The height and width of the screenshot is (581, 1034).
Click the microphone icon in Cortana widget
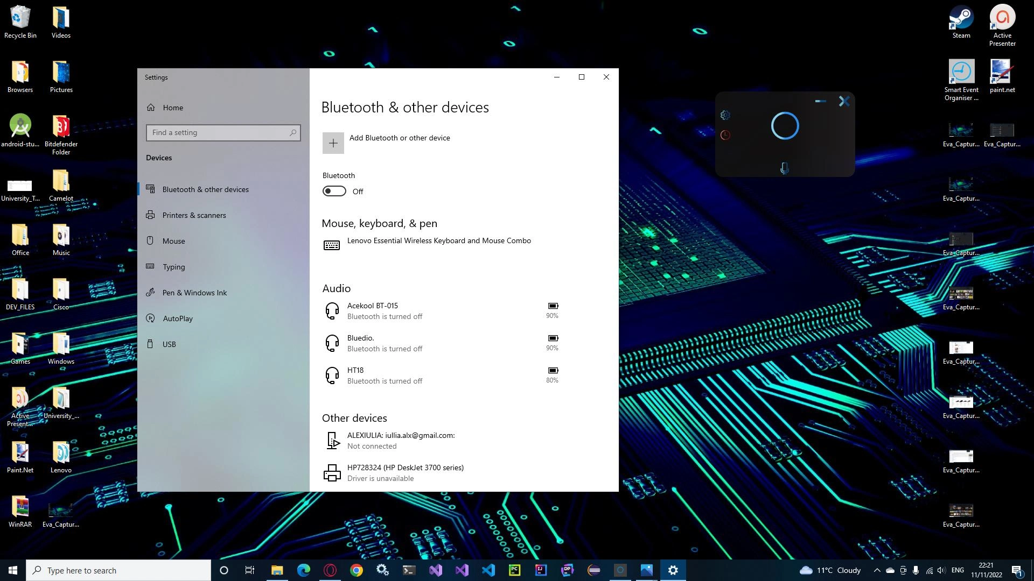click(785, 168)
